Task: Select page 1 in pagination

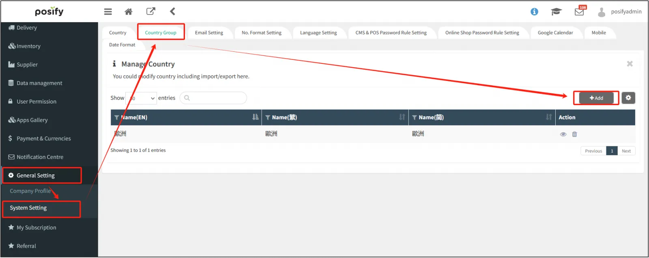Action: tap(612, 151)
